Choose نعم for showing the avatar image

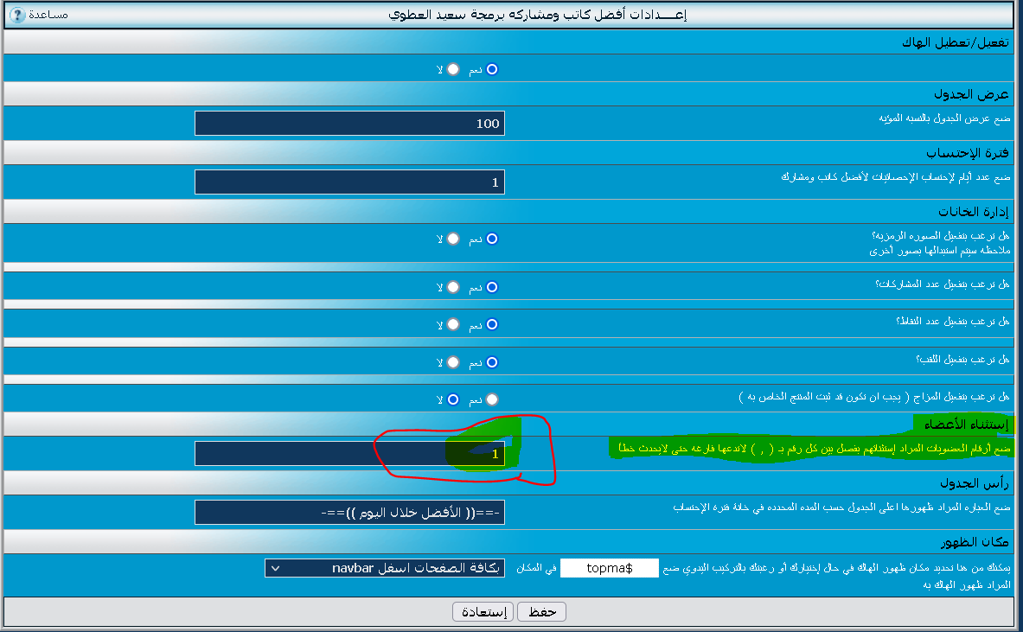coord(492,239)
